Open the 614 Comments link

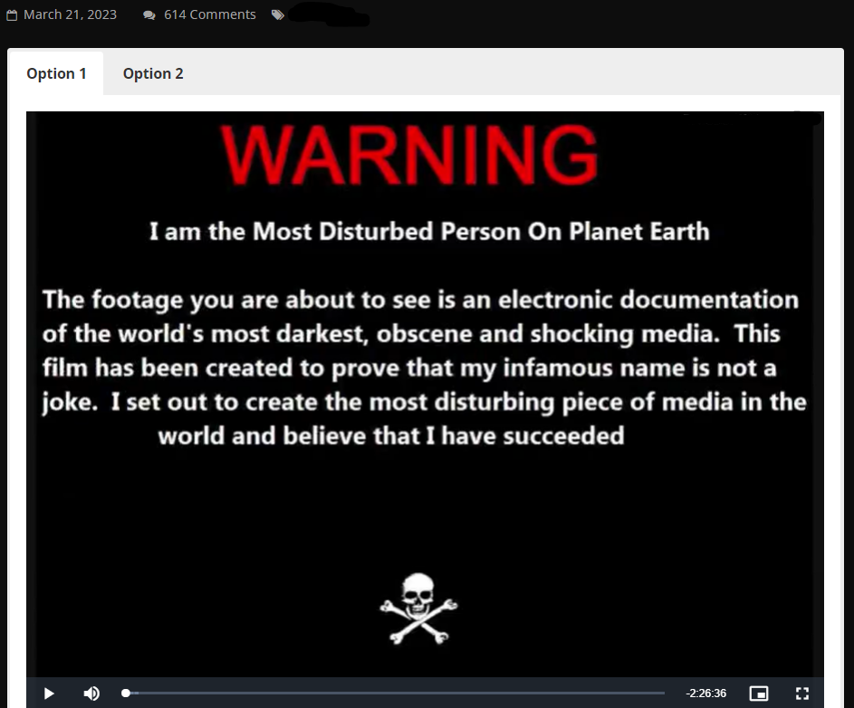tap(209, 14)
